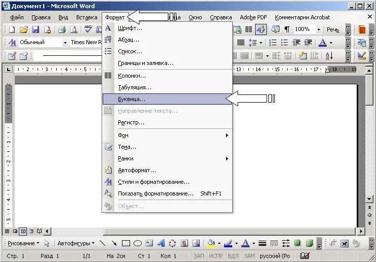
Task: Click the Draw Table pencil icon
Action: click(12, 56)
